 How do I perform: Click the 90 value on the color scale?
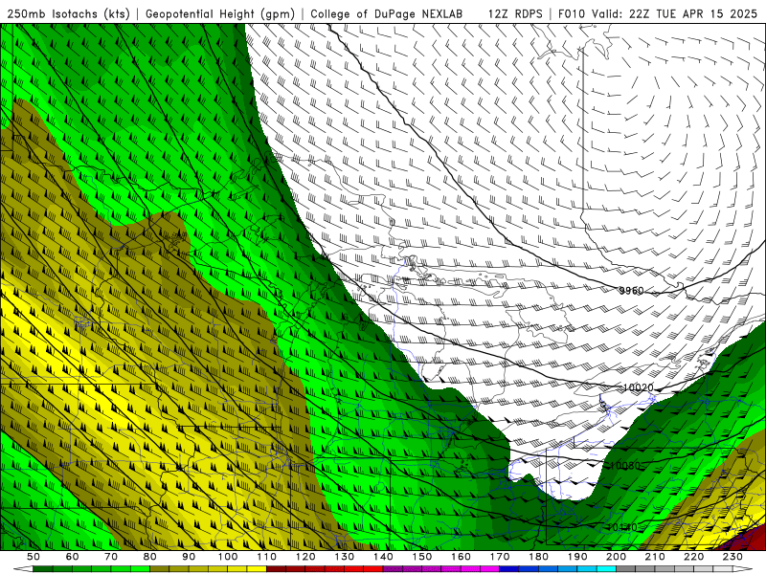coord(189,557)
